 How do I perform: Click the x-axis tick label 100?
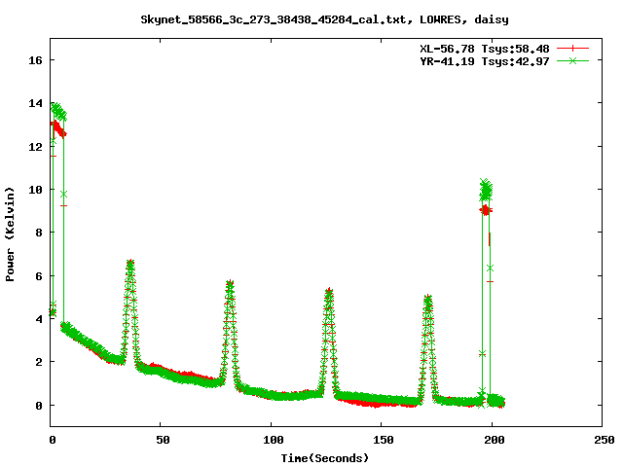tap(274, 440)
